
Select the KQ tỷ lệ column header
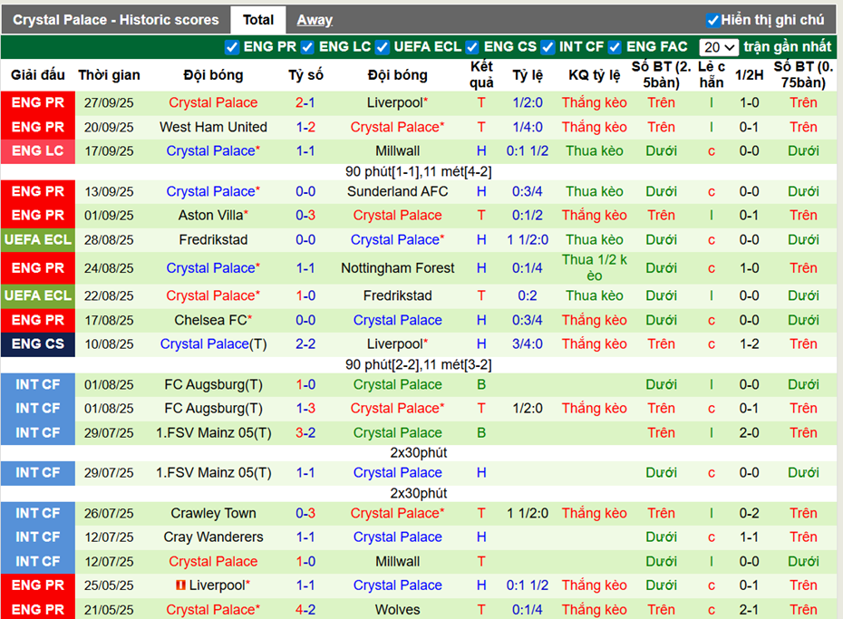[x=594, y=75]
